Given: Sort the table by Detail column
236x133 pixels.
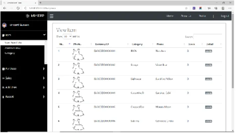Looking at the screenshot, I should (x=213, y=44).
